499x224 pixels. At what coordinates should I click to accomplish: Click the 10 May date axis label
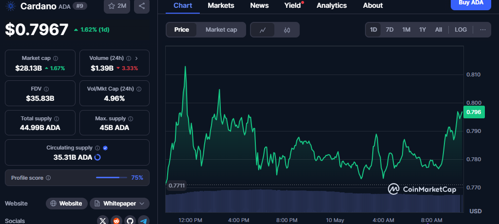[335, 220]
